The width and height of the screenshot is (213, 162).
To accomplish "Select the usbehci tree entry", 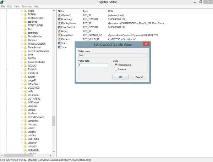I will coord(32,132).
